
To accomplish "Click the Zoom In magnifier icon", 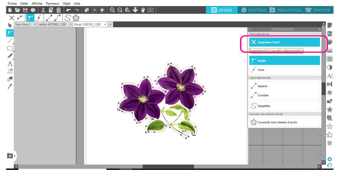I will [112, 10].
